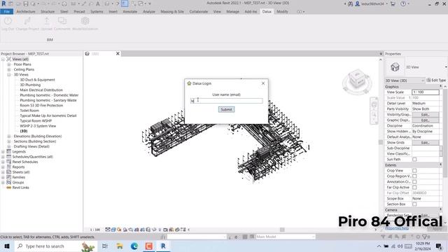
Task: Click the Edit Type icon in Properties
Action: tap(428, 80)
